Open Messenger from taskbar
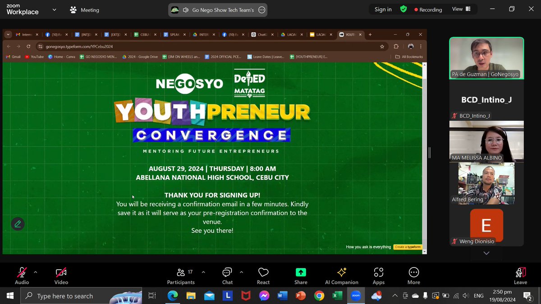 264,296
